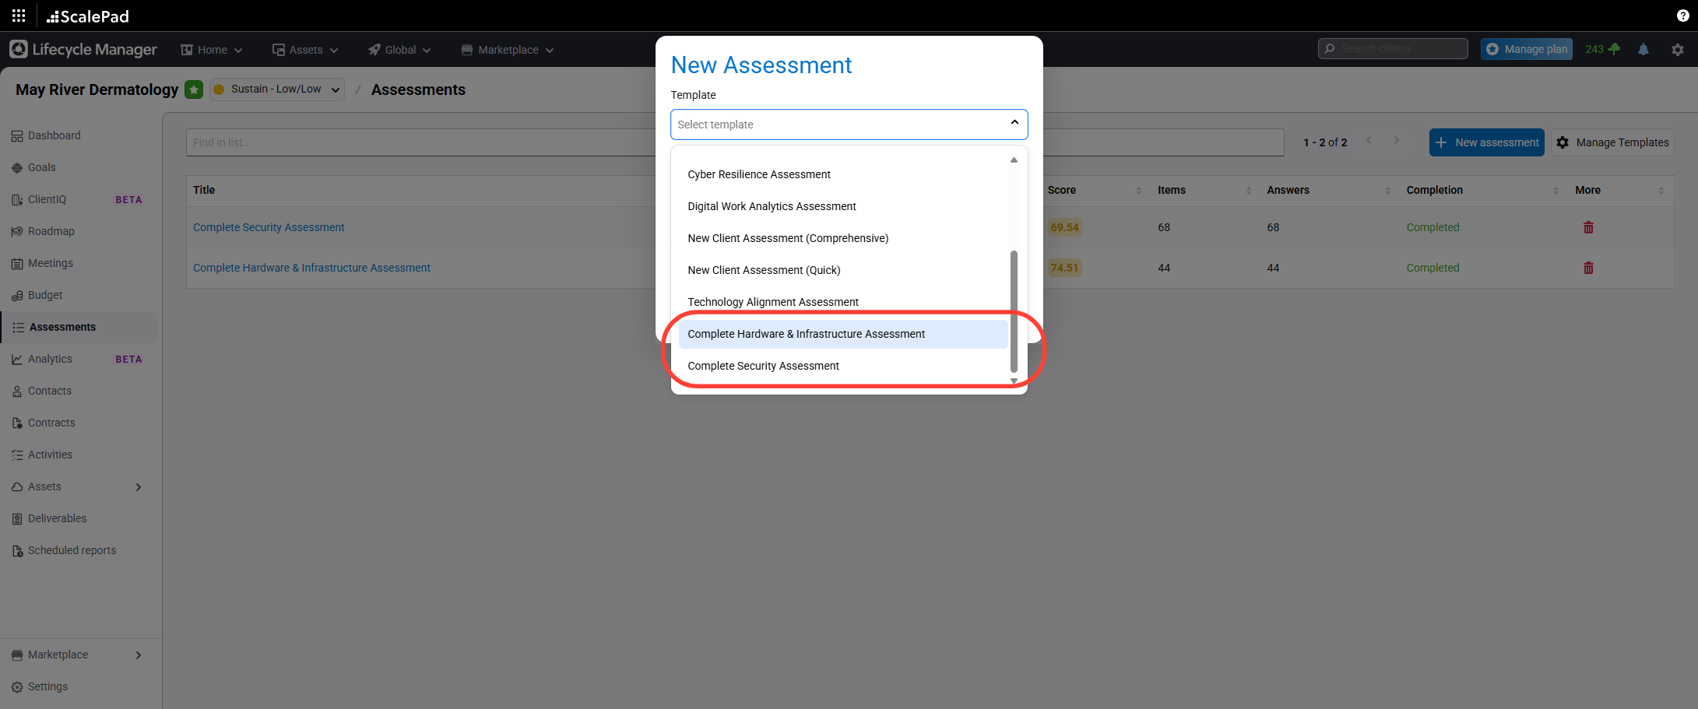This screenshot has width=1698, height=709.
Task: Click the Lifecycle Manager logo icon
Action: pos(19,49)
